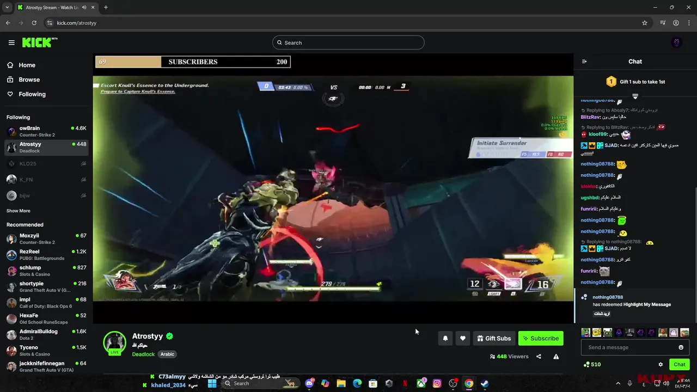Collapse the chat panel
697x392 pixels.
click(x=584, y=62)
